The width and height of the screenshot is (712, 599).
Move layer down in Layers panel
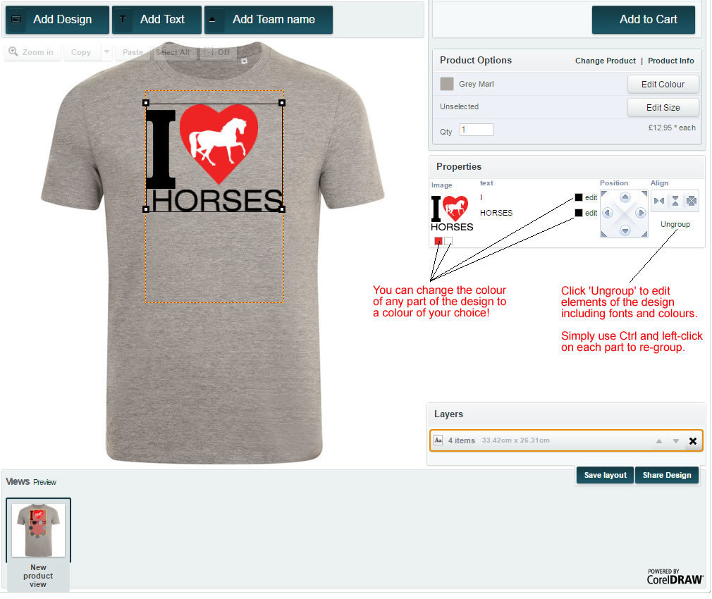(675, 441)
